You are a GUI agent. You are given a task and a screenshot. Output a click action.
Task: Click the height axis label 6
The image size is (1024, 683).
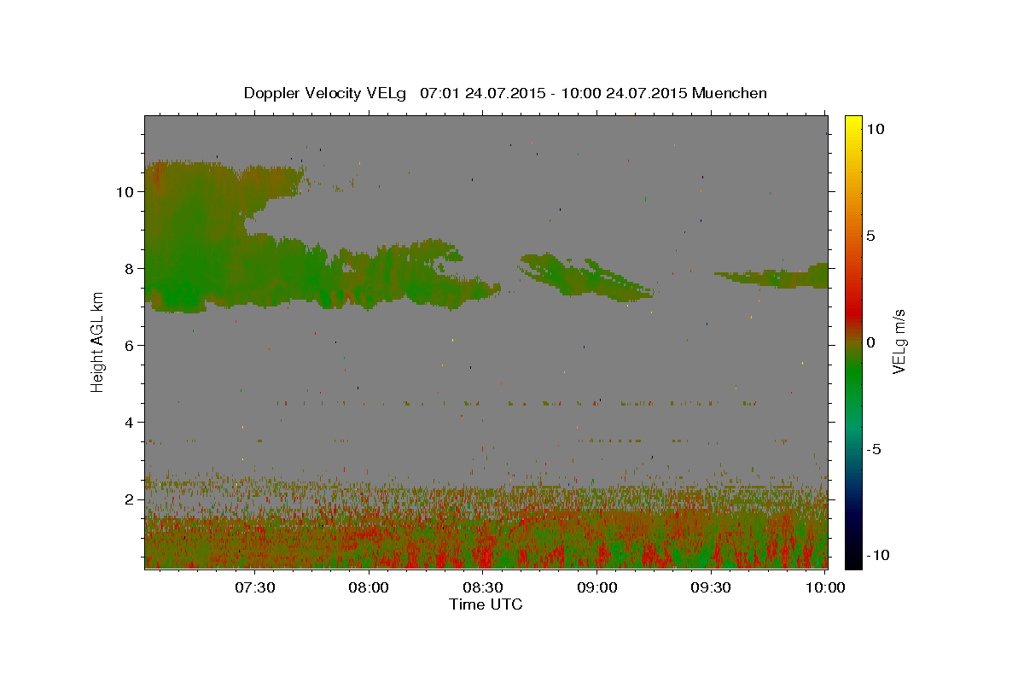click(129, 345)
